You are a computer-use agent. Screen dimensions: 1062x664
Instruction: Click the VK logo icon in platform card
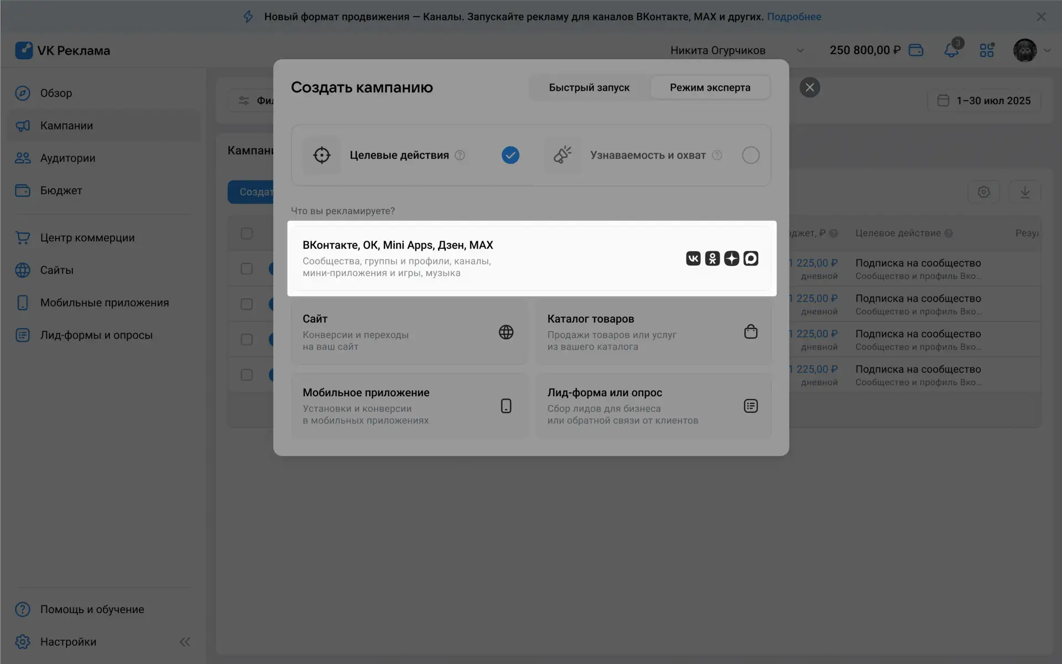[x=693, y=258]
